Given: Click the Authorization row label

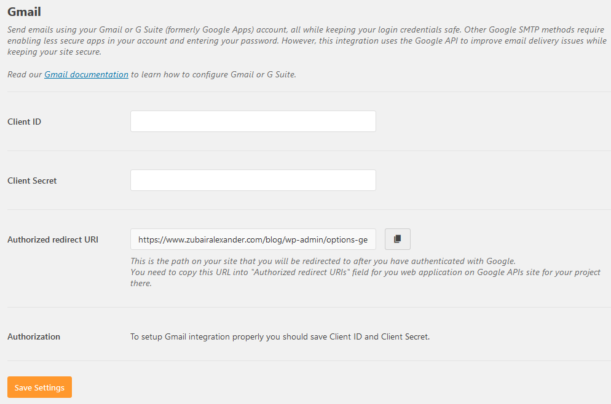Looking at the screenshot, I should (34, 336).
